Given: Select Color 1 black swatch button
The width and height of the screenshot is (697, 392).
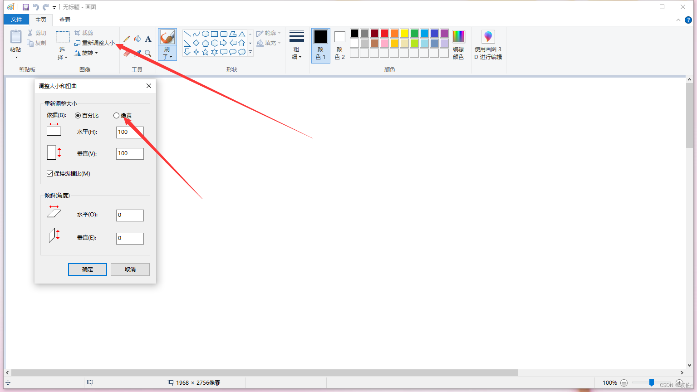Looking at the screenshot, I should [321, 45].
